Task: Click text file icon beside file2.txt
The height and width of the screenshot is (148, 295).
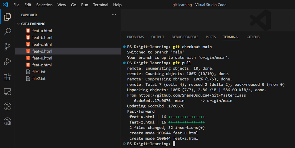Action: (28, 79)
